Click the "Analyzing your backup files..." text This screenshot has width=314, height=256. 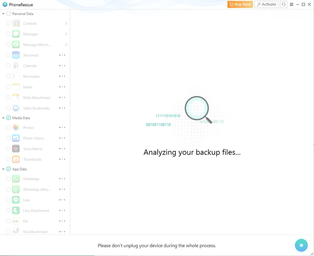[192, 152]
